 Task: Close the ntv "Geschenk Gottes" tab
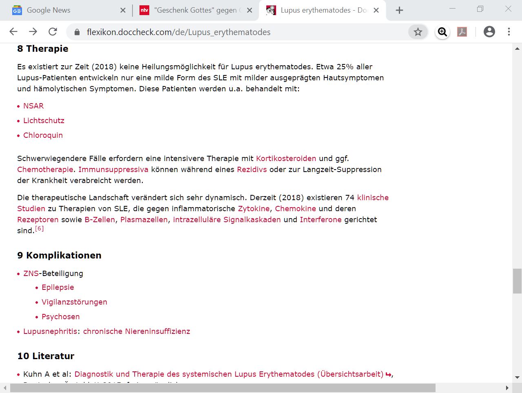click(250, 10)
